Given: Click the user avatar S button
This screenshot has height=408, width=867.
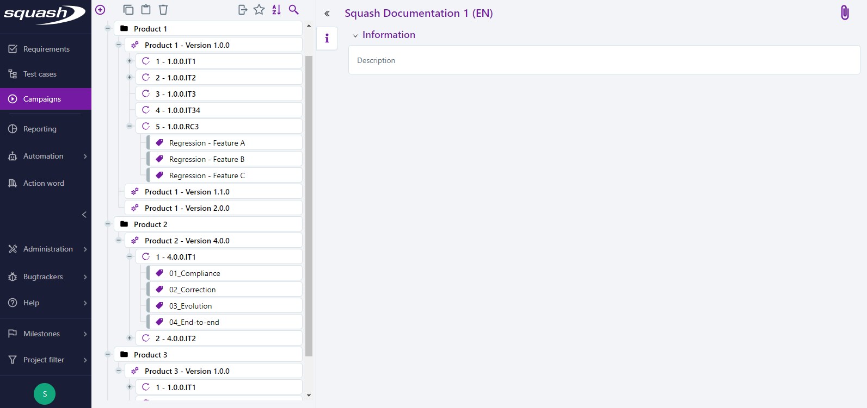Looking at the screenshot, I should pos(45,394).
